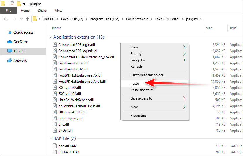
Task: Select the HttpCallWebService.dll file
Action: pos(76,100)
